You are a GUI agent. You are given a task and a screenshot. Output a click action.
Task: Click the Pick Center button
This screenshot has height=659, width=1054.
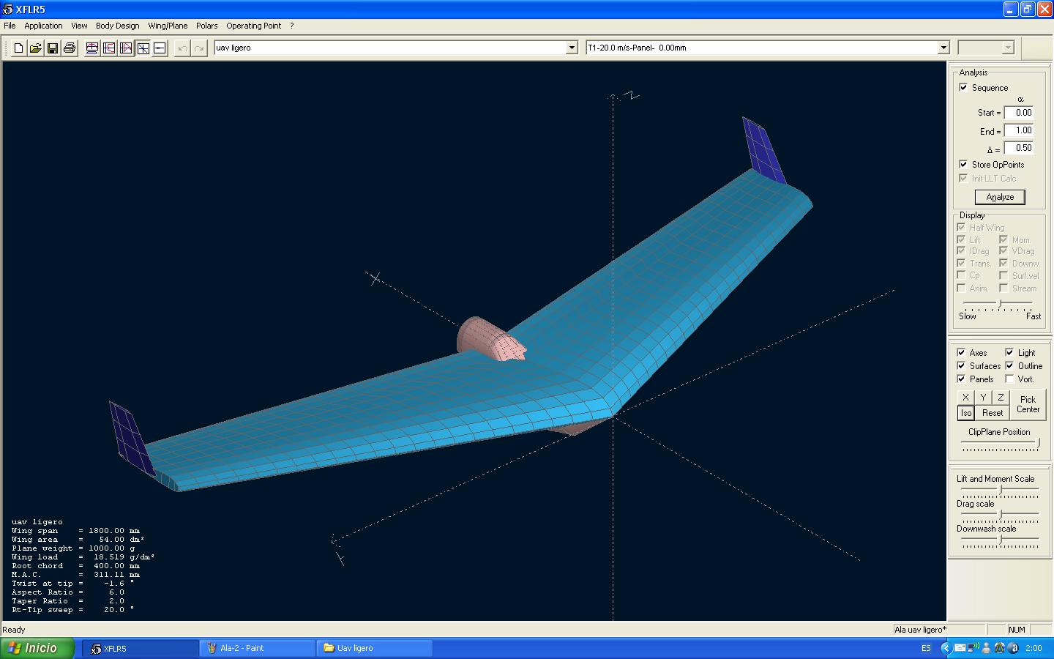pos(1028,404)
